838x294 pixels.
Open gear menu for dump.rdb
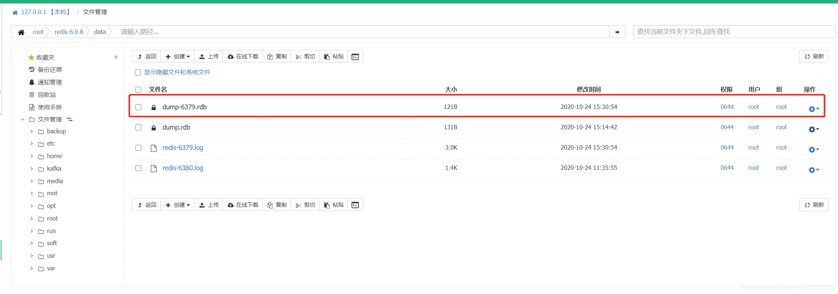pos(814,129)
